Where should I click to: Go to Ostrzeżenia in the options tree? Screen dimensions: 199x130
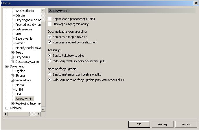tap(23, 29)
